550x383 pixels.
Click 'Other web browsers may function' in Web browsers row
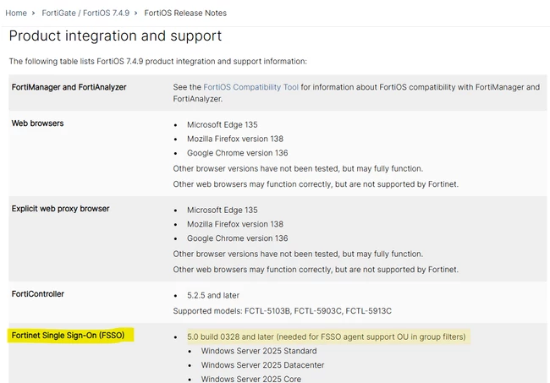pos(316,184)
